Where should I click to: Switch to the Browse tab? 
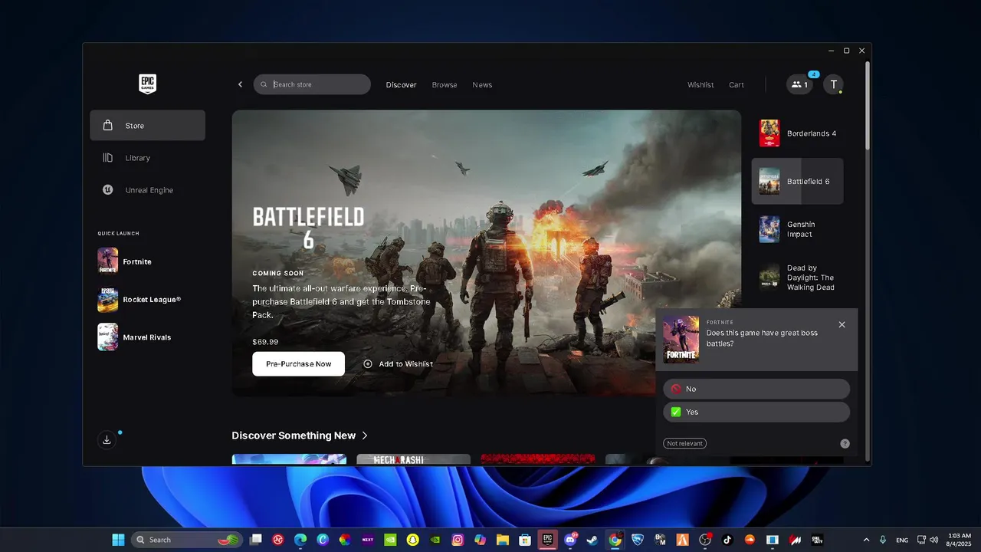point(445,85)
